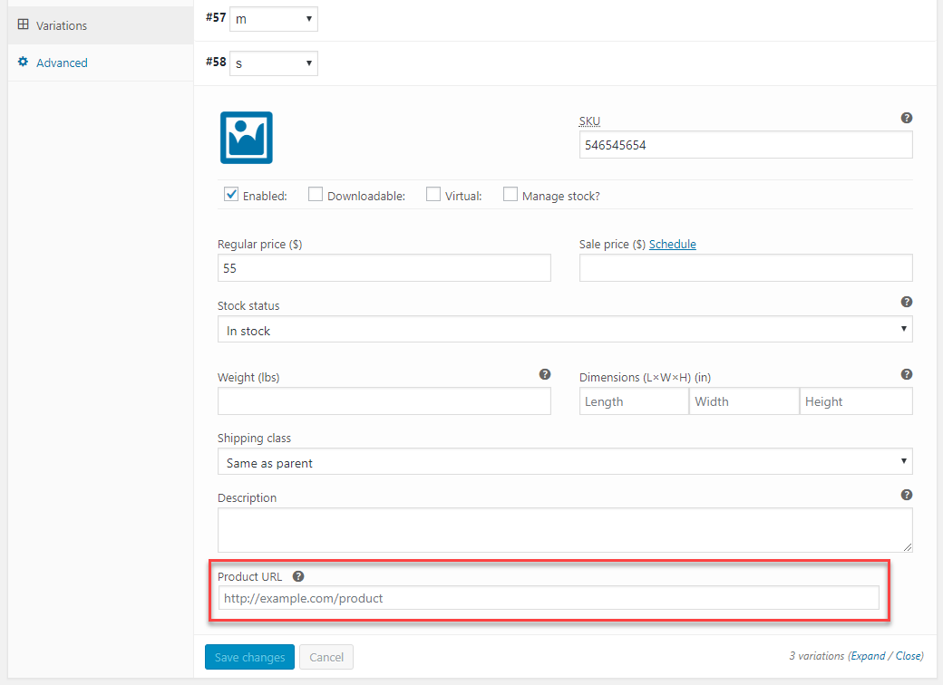Click the '3 variations' count text
Image resolution: width=943 pixels, height=685 pixels.
(817, 656)
